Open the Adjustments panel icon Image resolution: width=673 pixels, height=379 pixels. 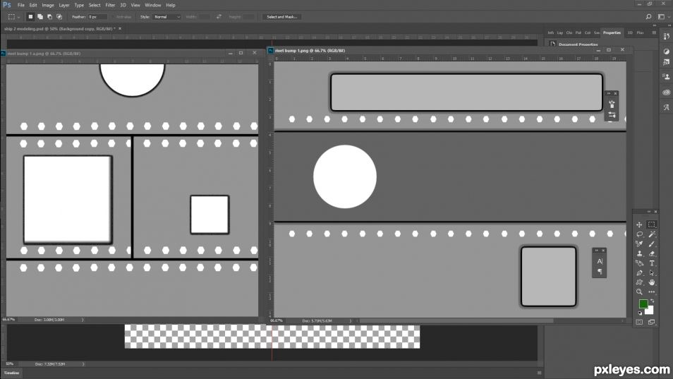pyautogui.click(x=666, y=51)
